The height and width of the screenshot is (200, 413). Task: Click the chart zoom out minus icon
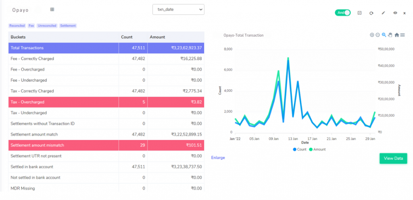(378, 35)
